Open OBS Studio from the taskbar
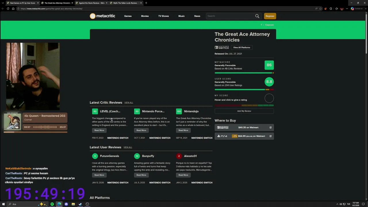 (87, 204)
